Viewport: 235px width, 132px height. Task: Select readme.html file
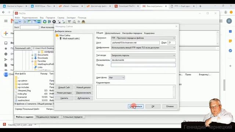click(x=23, y=100)
